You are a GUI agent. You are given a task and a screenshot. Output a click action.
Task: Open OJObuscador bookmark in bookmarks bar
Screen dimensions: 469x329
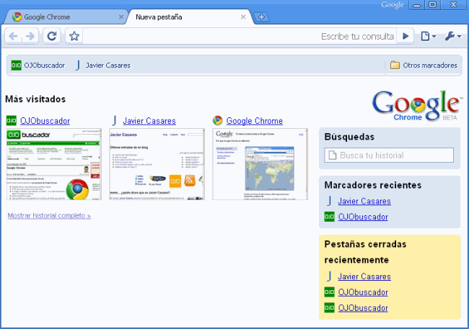38,66
